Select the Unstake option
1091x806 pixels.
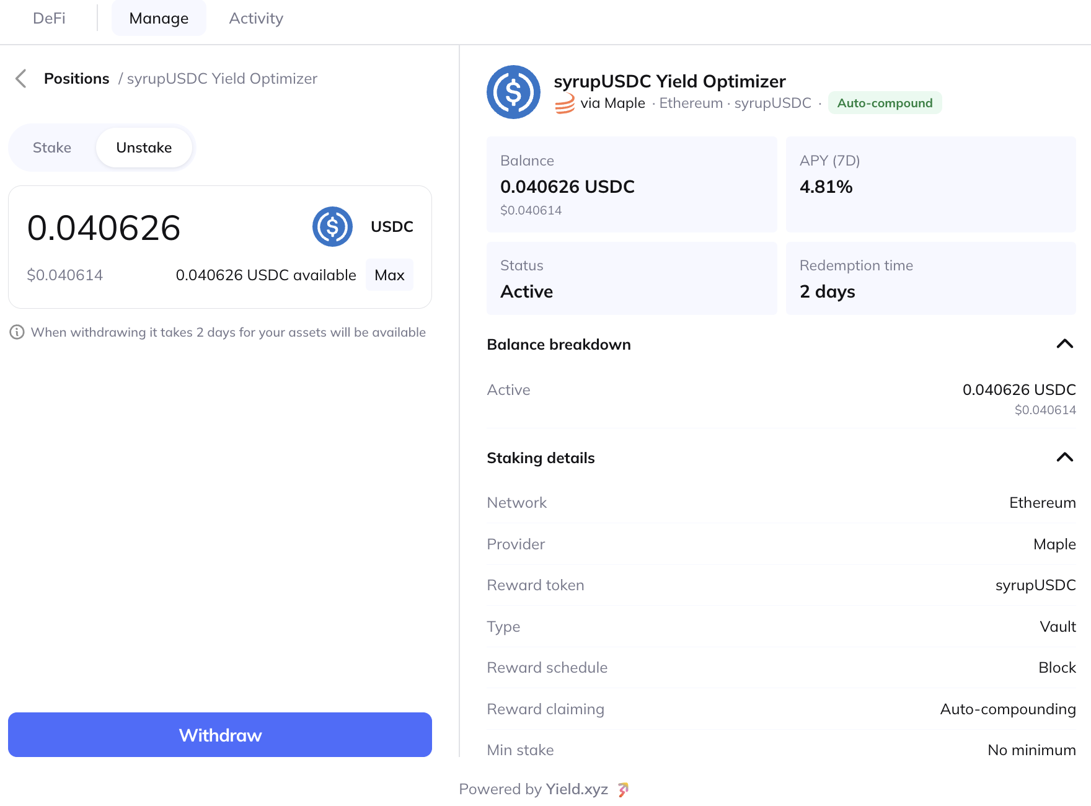click(x=144, y=148)
